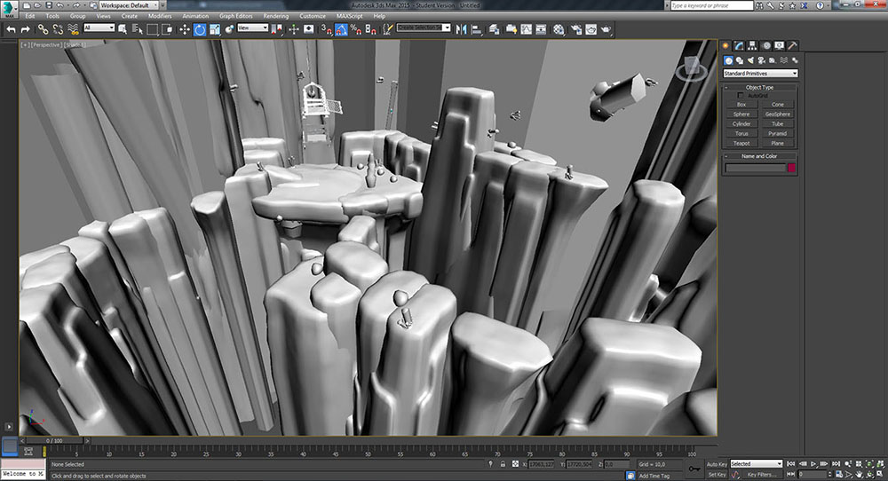Open the Standard Primitives dropdown
Screen dimensions: 888x481
(x=759, y=74)
